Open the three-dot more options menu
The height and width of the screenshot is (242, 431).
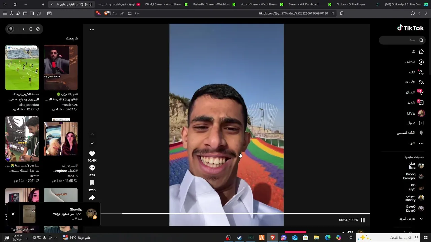tap(92, 30)
